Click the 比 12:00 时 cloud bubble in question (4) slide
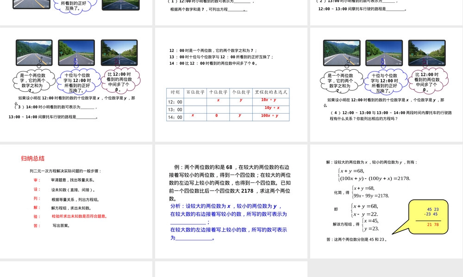The width and height of the screenshot is (463, 277). click(x=427, y=80)
